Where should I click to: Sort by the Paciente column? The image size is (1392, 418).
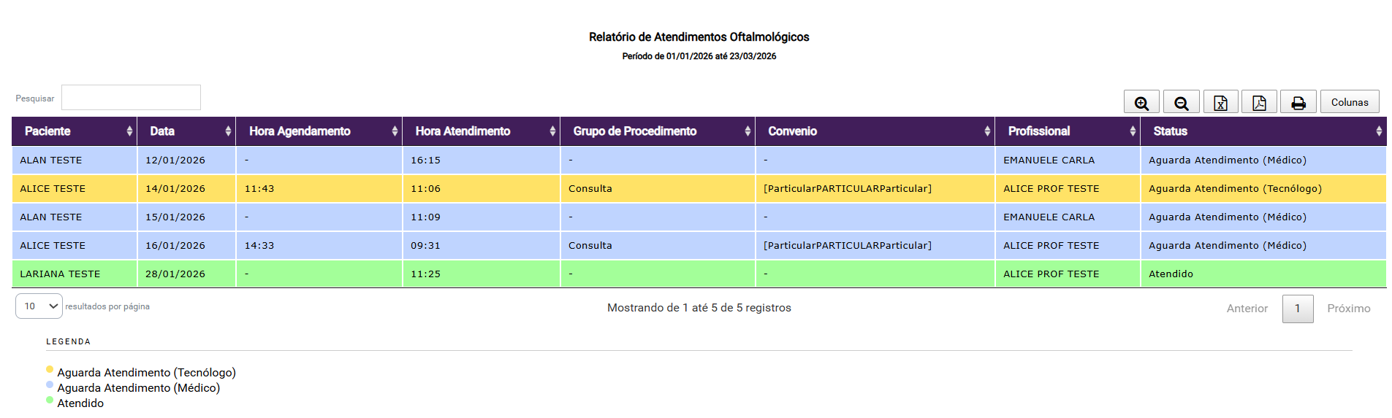coord(75,131)
